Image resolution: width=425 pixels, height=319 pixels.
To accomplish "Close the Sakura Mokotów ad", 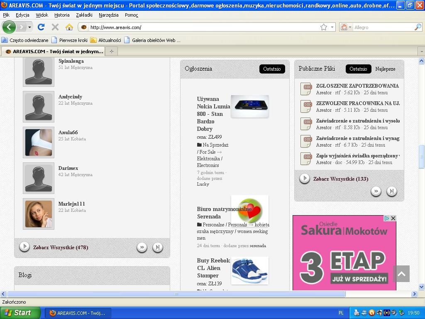I will [393, 218].
